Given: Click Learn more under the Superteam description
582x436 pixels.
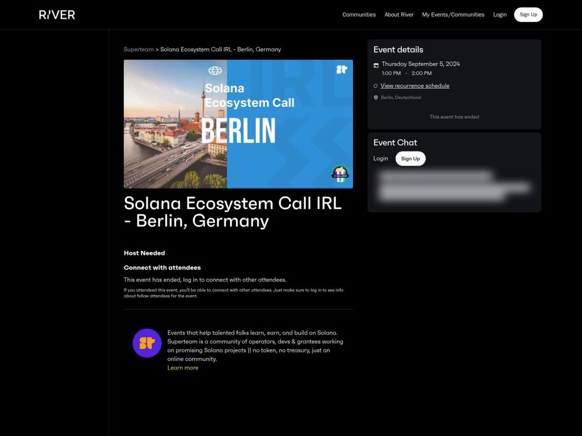Looking at the screenshot, I should click(x=183, y=367).
